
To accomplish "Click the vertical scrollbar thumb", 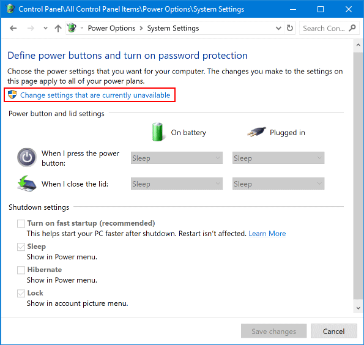I will [x=358, y=176].
